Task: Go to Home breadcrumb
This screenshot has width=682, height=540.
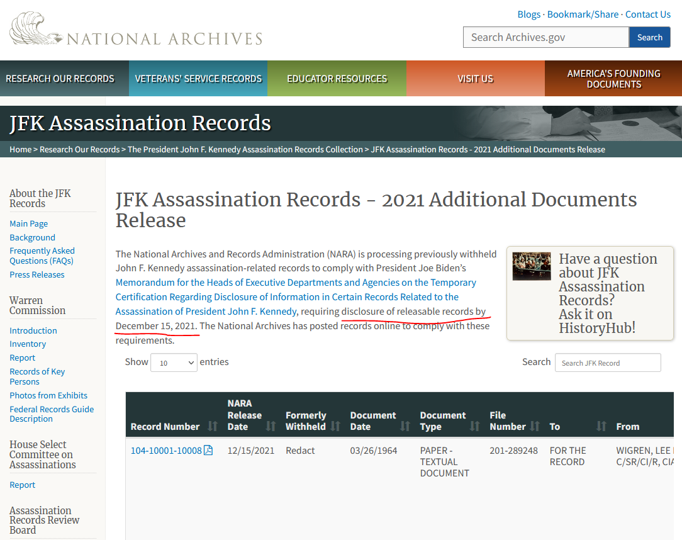Action: 20,149
